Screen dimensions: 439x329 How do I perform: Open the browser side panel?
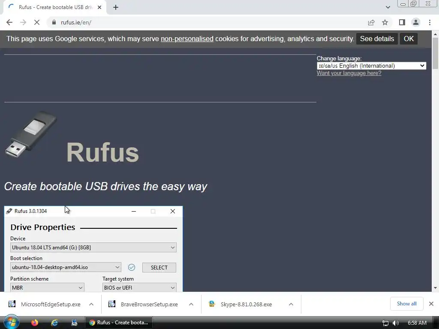click(x=402, y=22)
